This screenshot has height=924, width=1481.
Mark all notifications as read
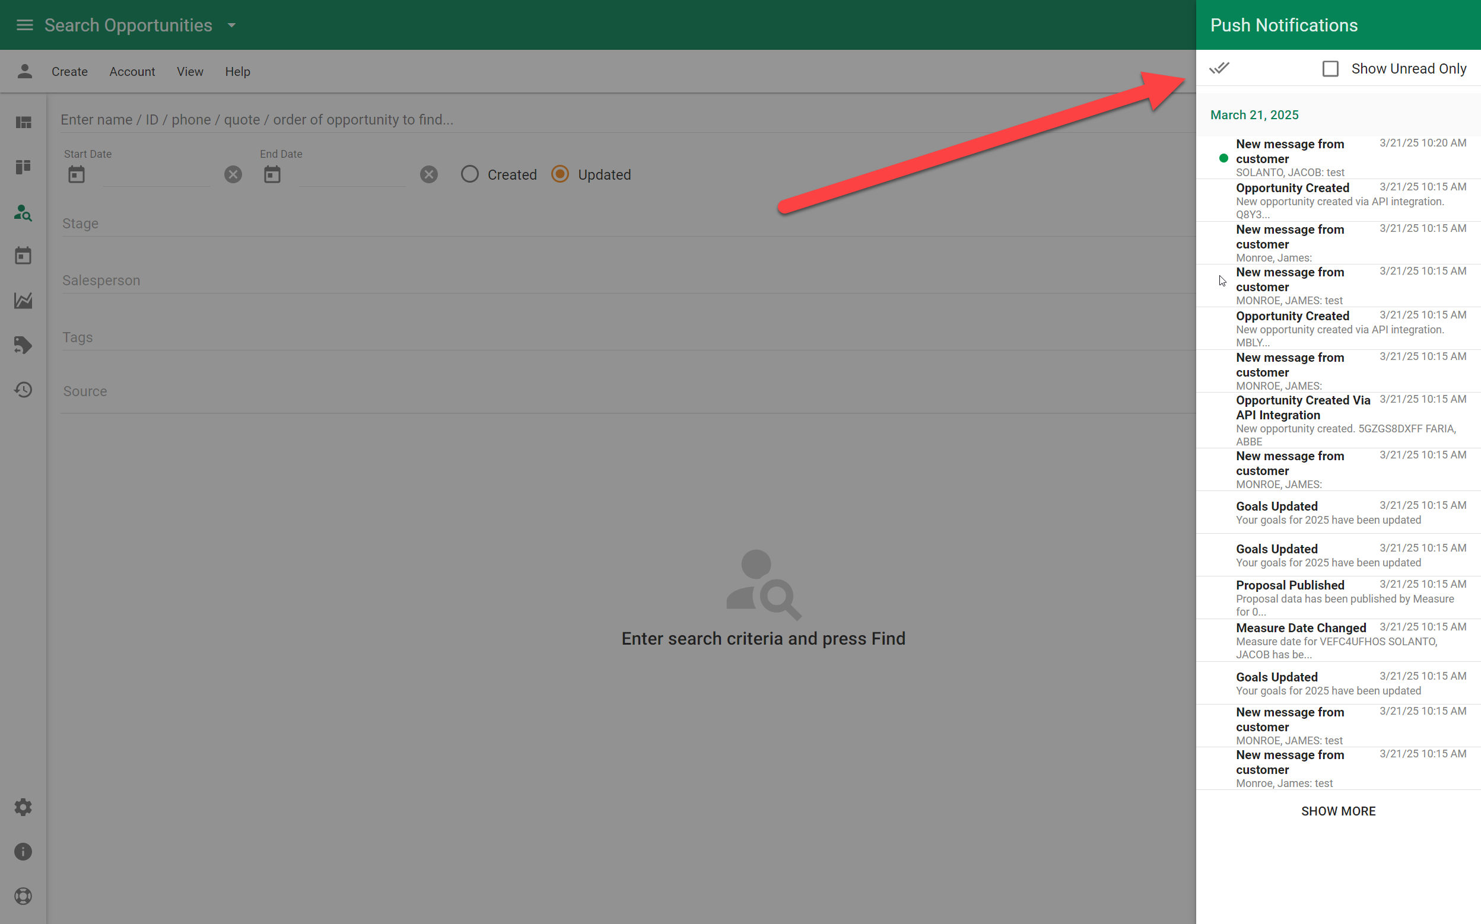1219,68
